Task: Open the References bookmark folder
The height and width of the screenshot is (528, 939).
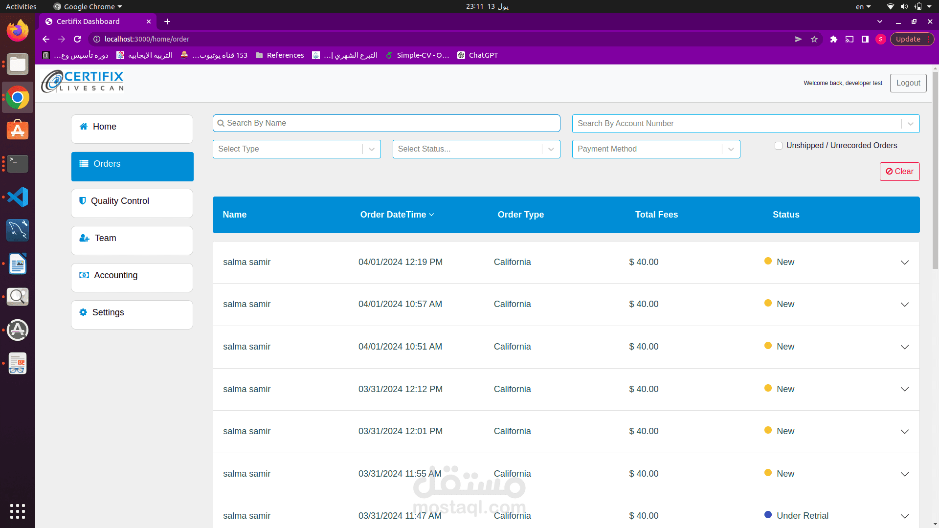Action: [x=280, y=55]
